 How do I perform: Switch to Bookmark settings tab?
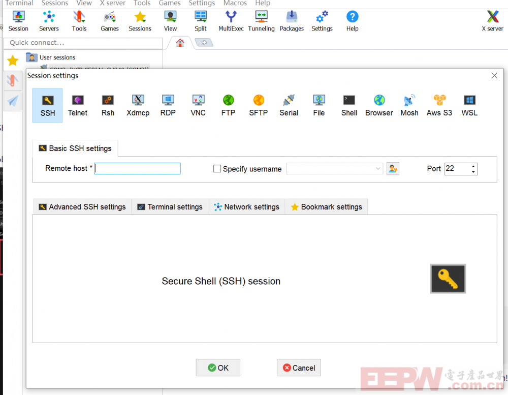point(326,207)
